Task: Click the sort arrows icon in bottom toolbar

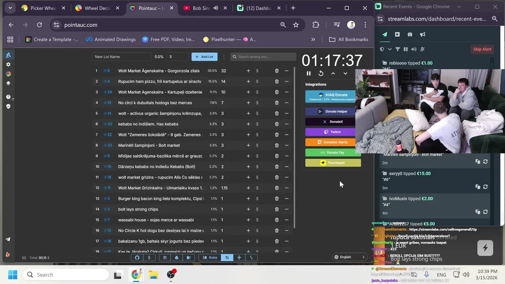Action: tap(251, 258)
